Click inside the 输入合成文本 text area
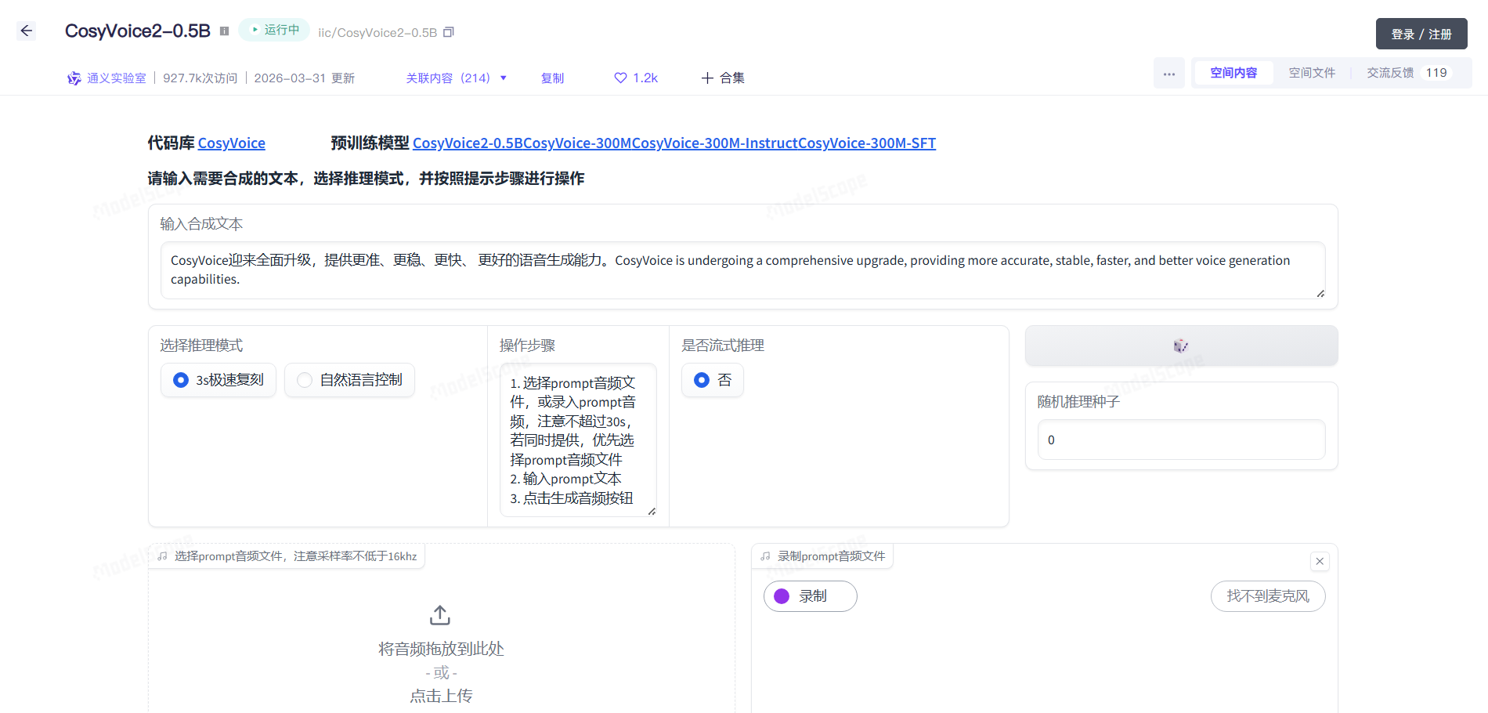The height and width of the screenshot is (713, 1488). 742,270
